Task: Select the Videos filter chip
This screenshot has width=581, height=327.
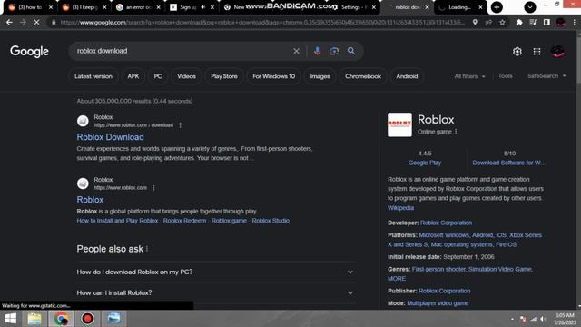Action: click(186, 76)
